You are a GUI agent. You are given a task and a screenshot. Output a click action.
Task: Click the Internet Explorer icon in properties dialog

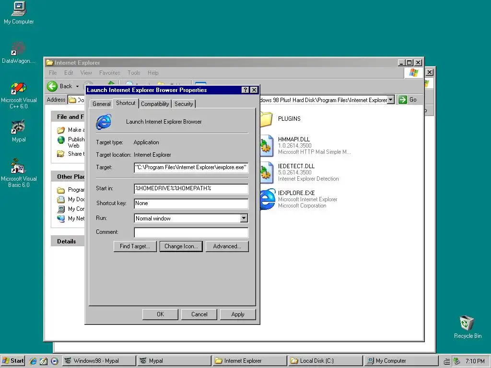click(104, 122)
